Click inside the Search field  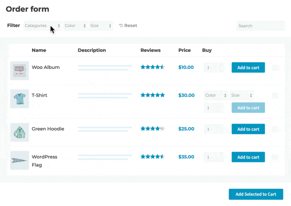click(x=260, y=26)
